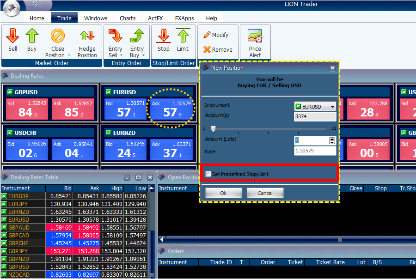This screenshot has height=279, width=416.
Task: Enable Set Predefined Stop/Limit checkbox
Action: 208,174
